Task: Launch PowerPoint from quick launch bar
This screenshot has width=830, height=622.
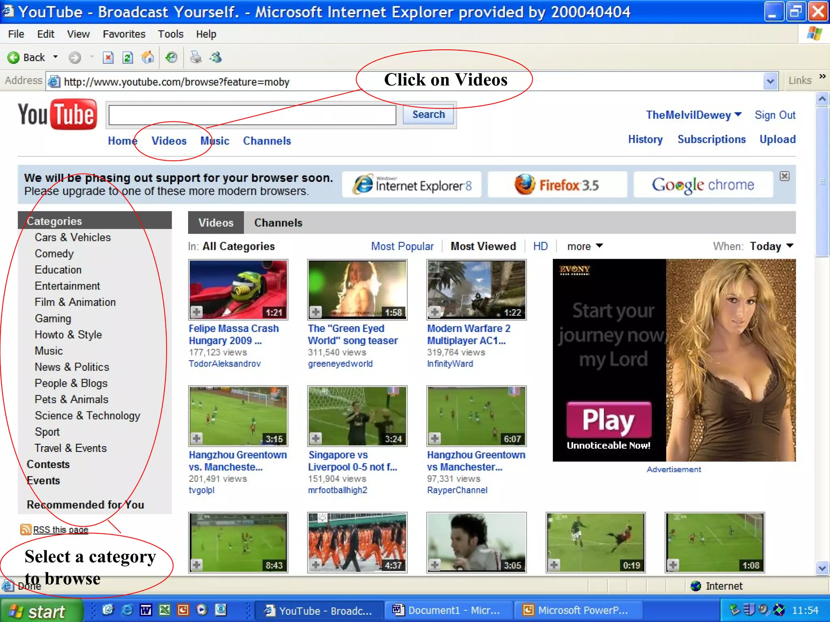Action: pos(183,610)
